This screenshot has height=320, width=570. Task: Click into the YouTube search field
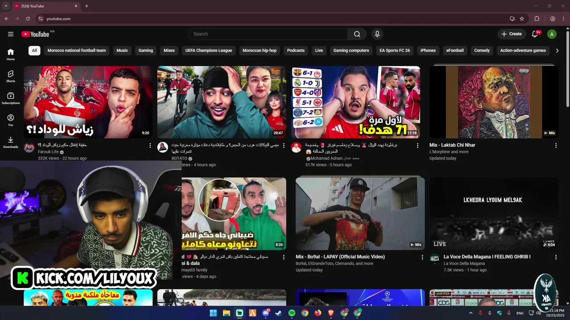[x=268, y=34]
